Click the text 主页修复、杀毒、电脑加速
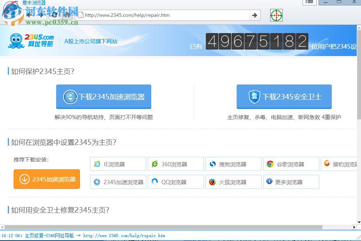This screenshot has width=361, height=241. coord(260,117)
